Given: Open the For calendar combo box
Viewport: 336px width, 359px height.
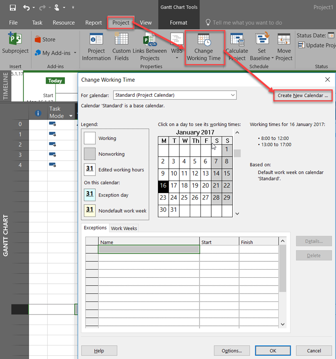Looking at the screenshot, I should pyautogui.click(x=174, y=95).
